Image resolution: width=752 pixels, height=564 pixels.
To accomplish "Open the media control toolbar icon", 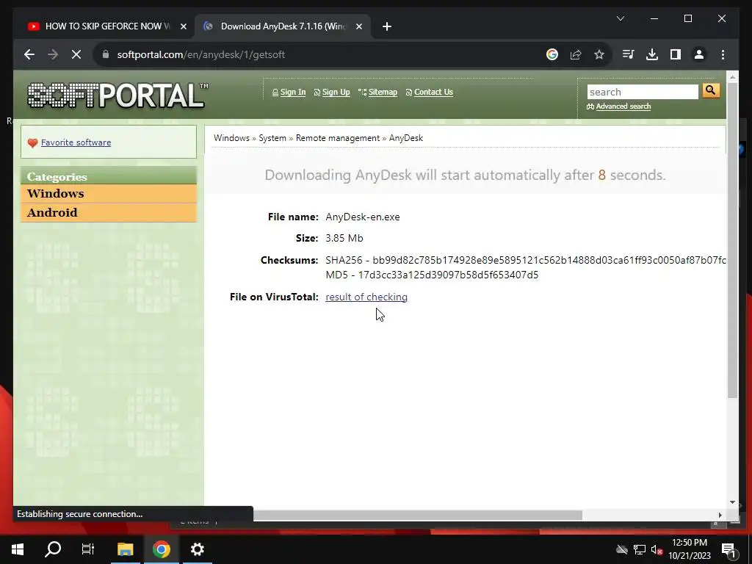I will 629,54.
